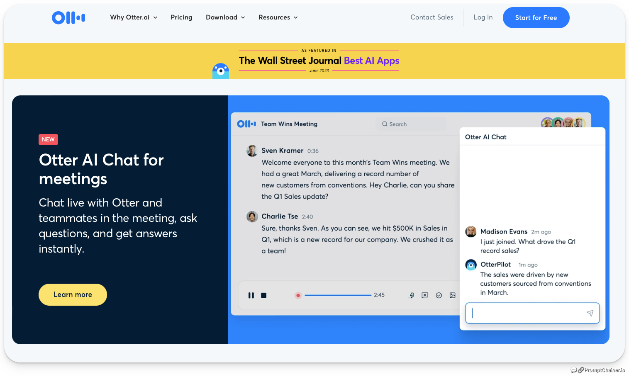The image size is (629, 377).
Task: Click the Start for Free button
Action: [536, 17]
